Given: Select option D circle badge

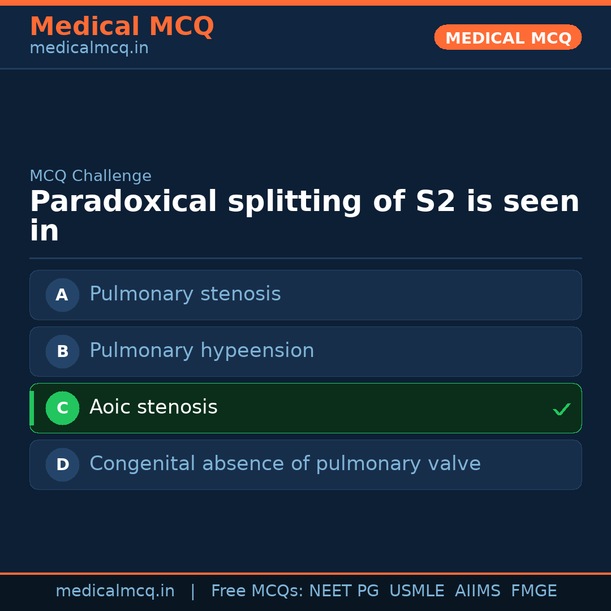Looking at the screenshot, I should 62,464.
